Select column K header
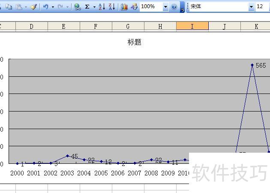270x193 pixels. 256,27
